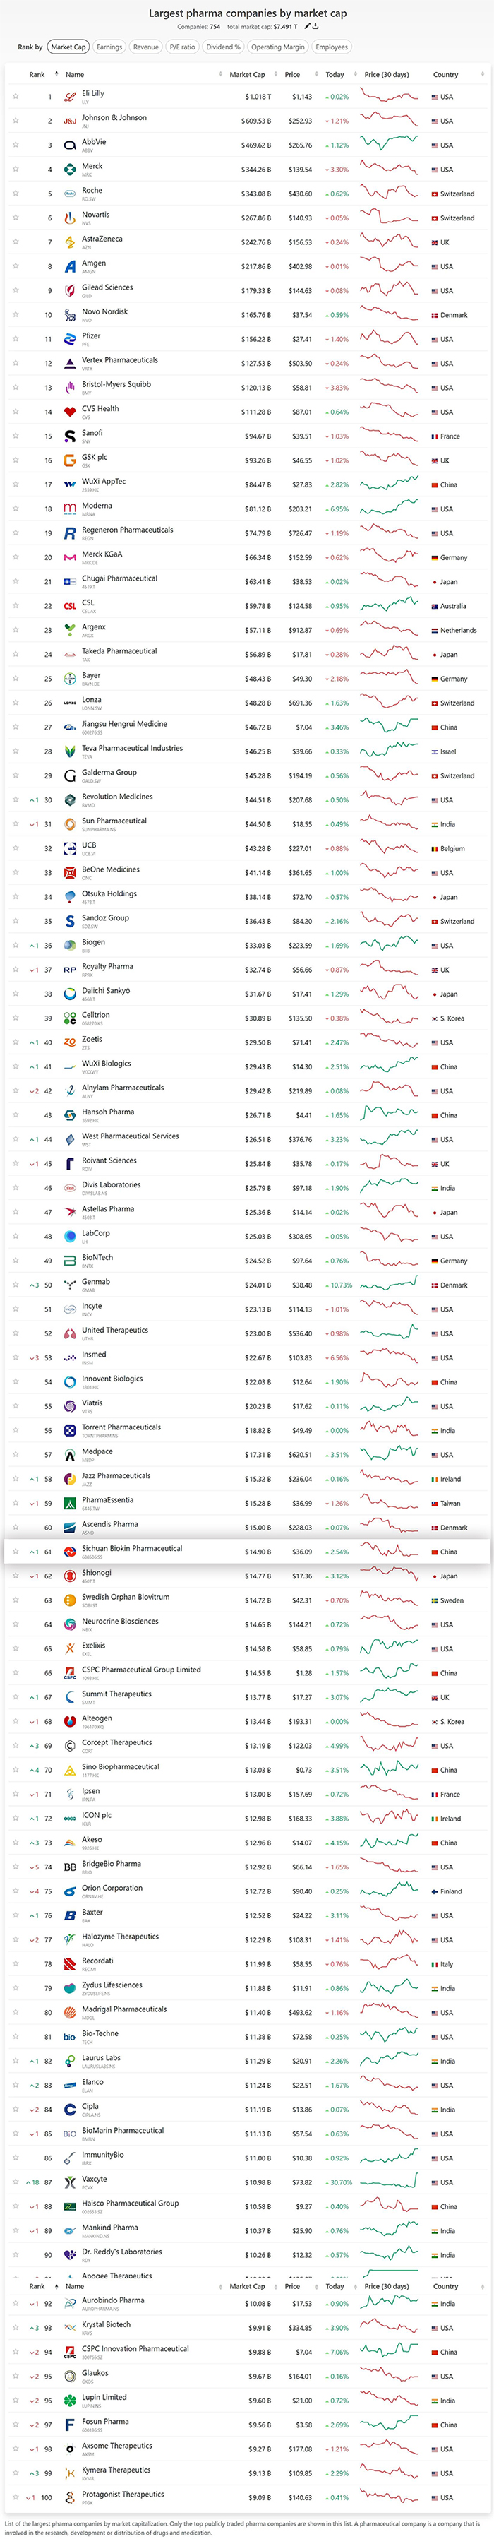The height and width of the screenshot is (2539, 494).
Task: Click the Novartis logo icon
Action: (70, 218)
